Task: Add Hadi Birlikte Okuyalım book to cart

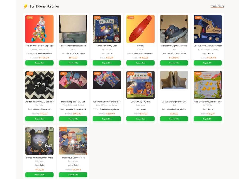Action: tap(208, 119)
